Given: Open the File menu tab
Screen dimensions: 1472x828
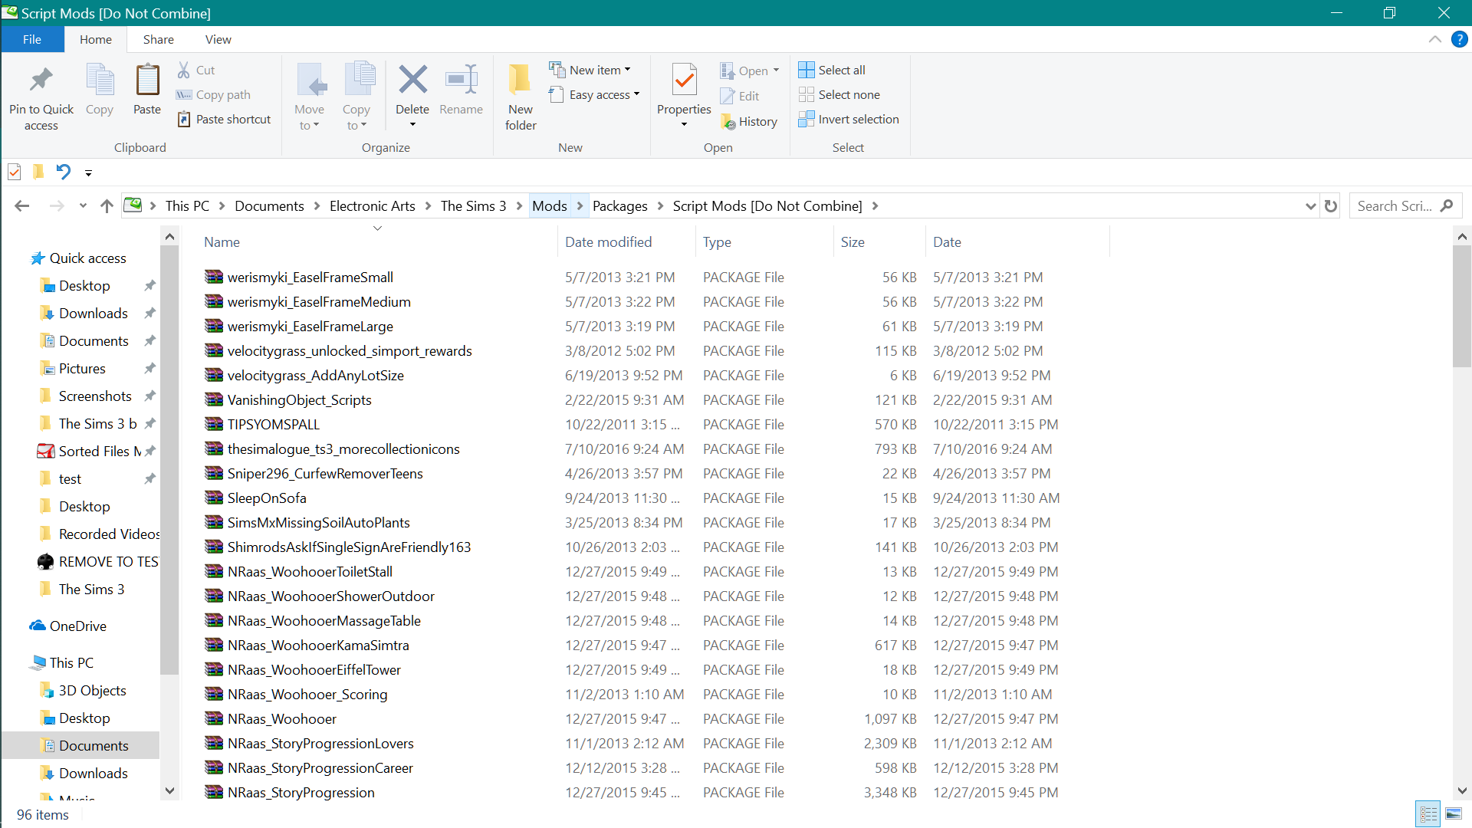Looking at the screenshot, I should [x=32, y=39].
